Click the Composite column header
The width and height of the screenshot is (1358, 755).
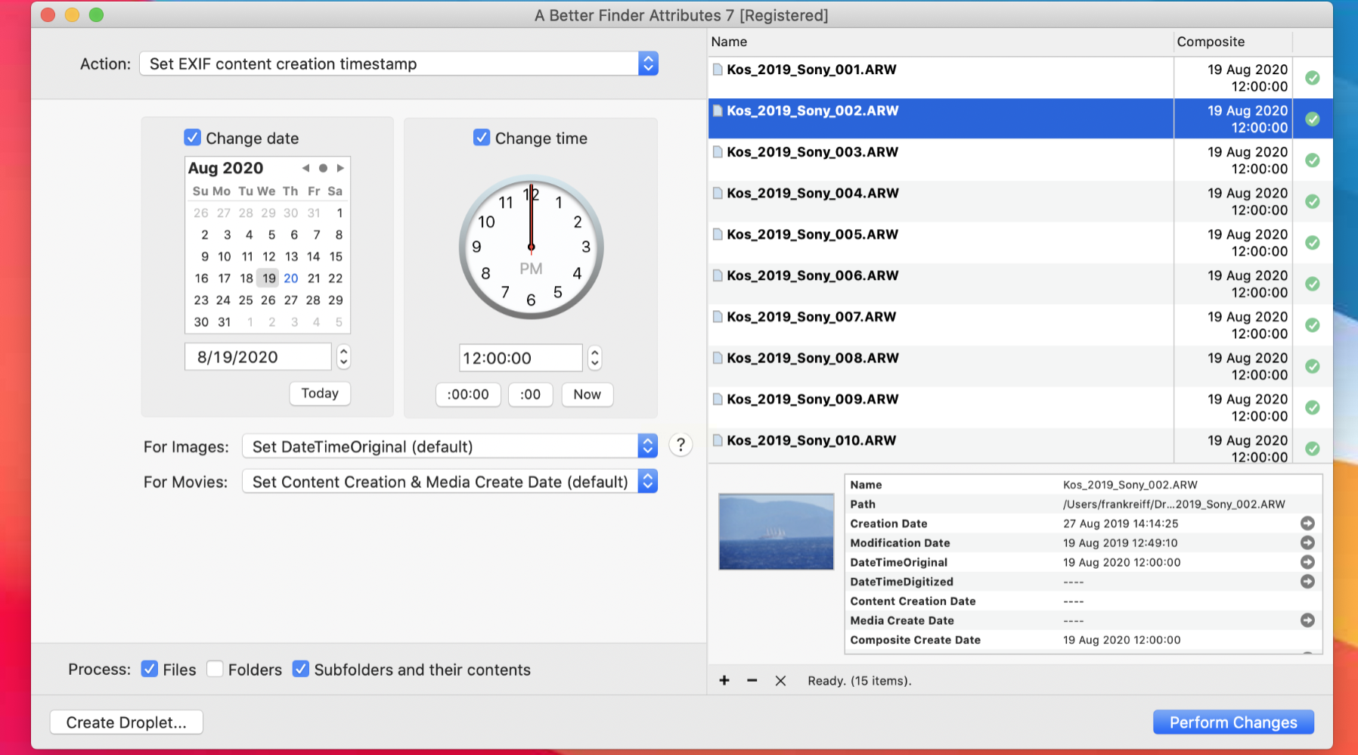tap(1232, 42)
